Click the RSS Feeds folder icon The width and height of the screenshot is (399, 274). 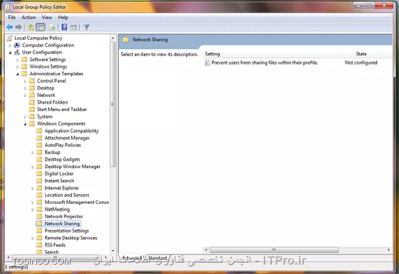[x=39, y=245]
